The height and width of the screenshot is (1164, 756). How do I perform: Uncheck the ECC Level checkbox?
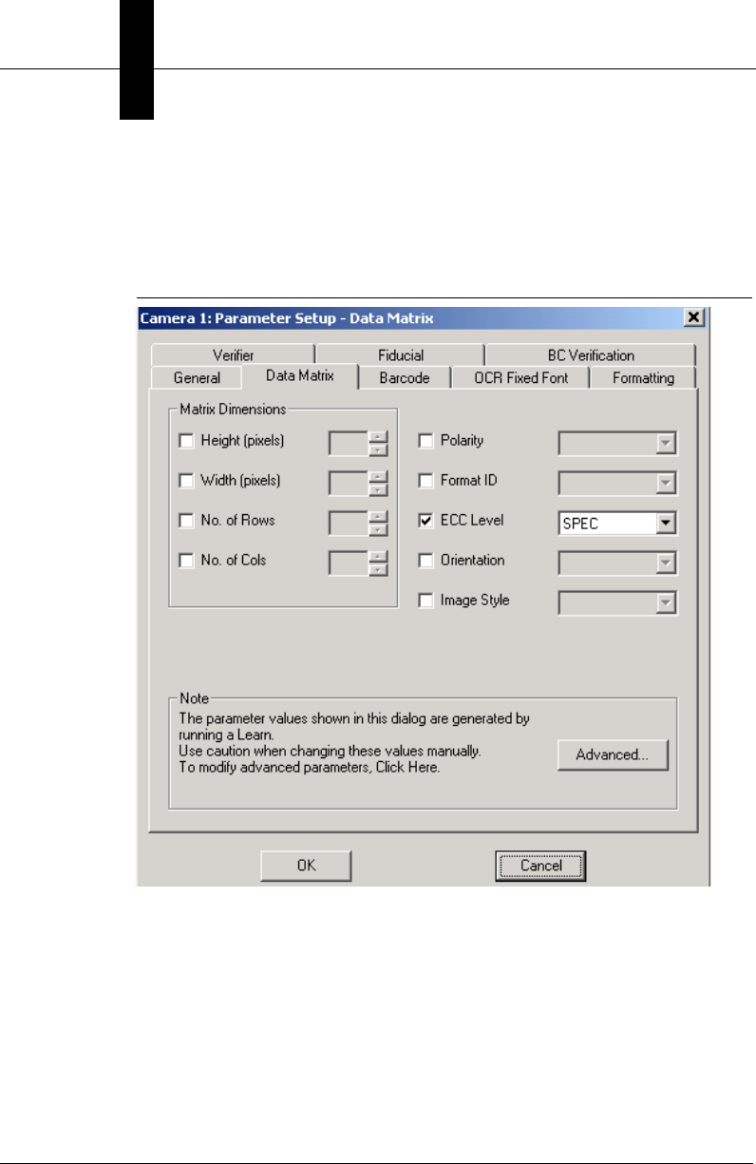426,521
